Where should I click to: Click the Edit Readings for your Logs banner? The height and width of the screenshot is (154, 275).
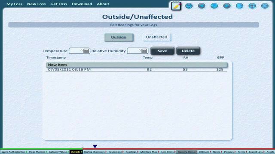[x=134, y=25]
